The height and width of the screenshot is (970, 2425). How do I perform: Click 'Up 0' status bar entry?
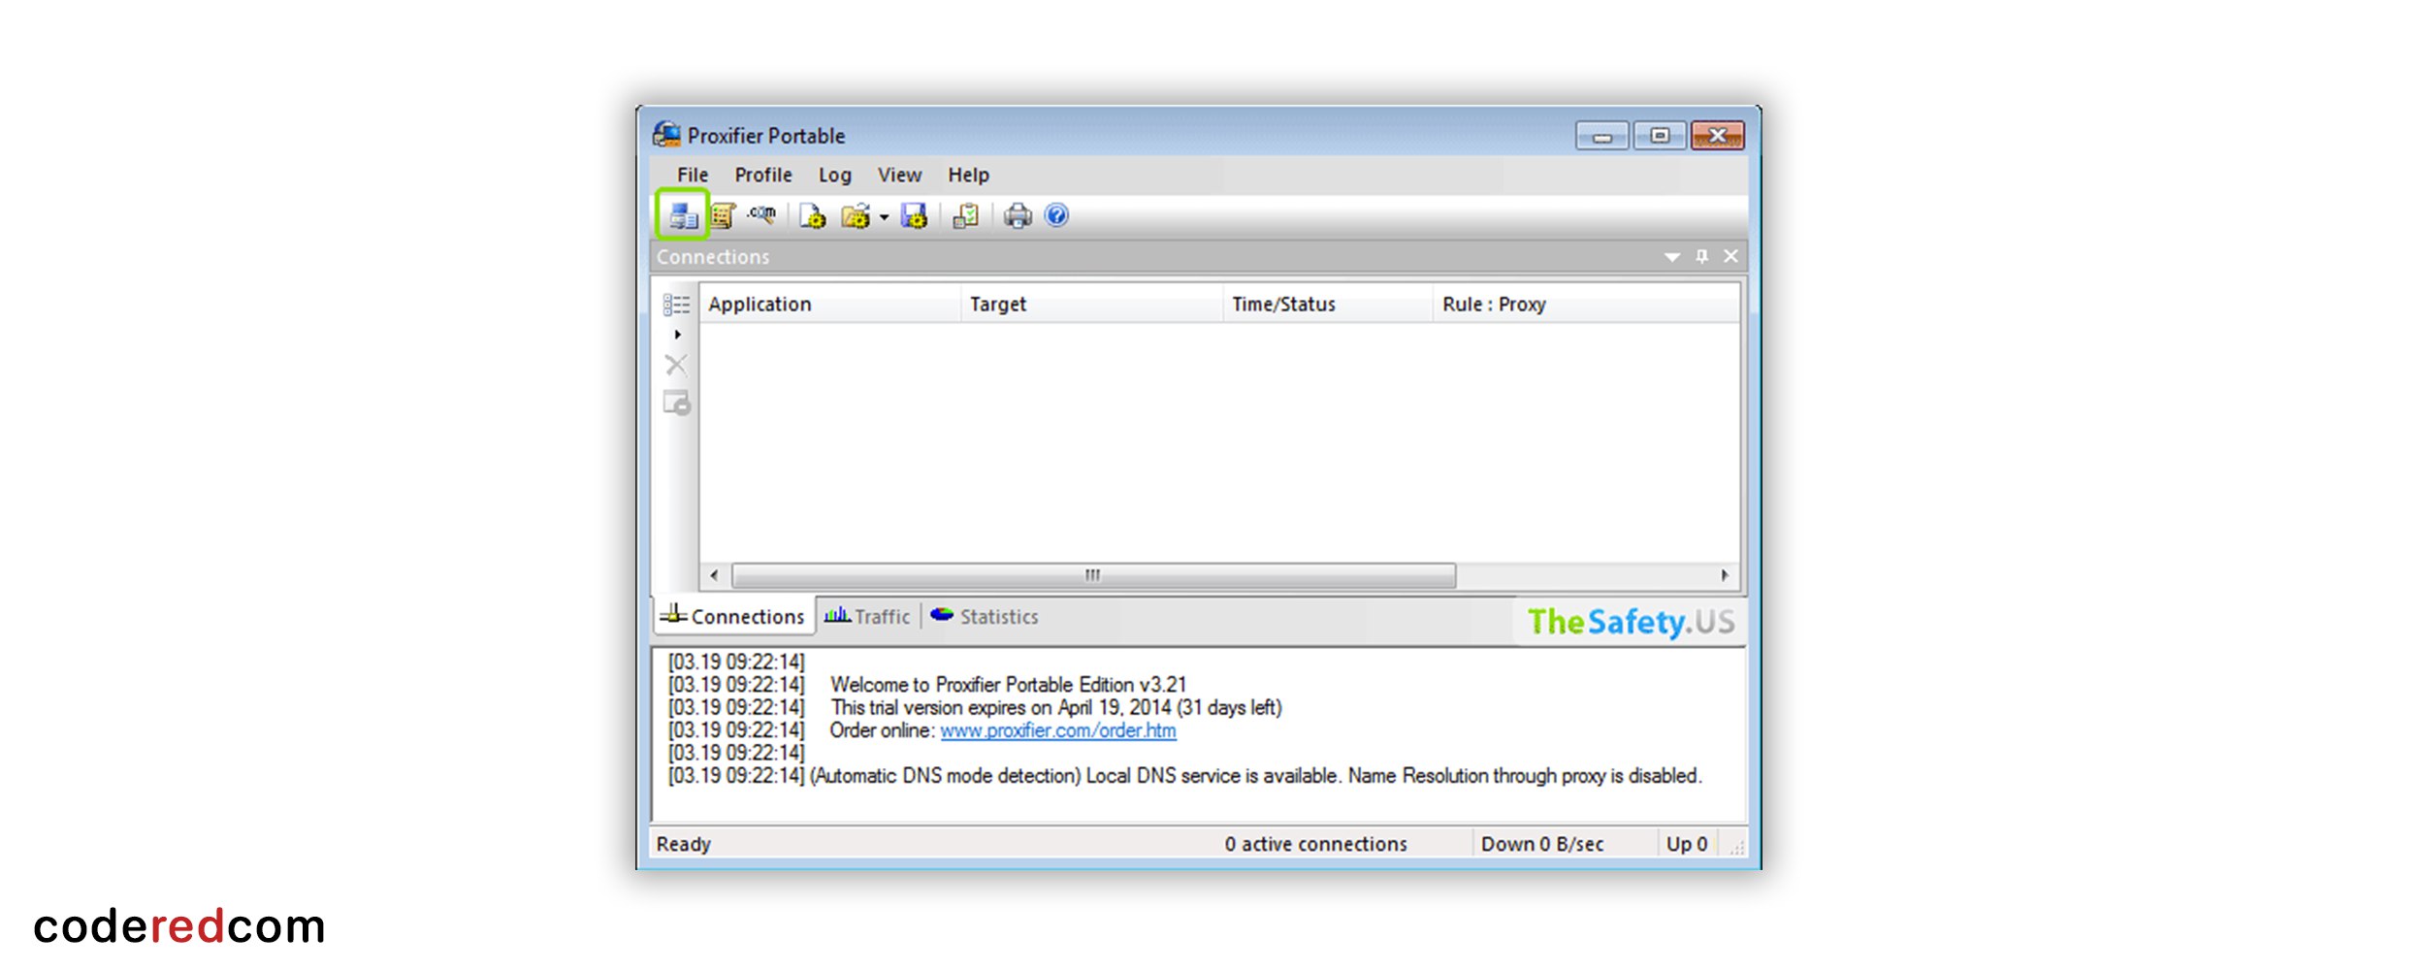[x=1687, y=845]
